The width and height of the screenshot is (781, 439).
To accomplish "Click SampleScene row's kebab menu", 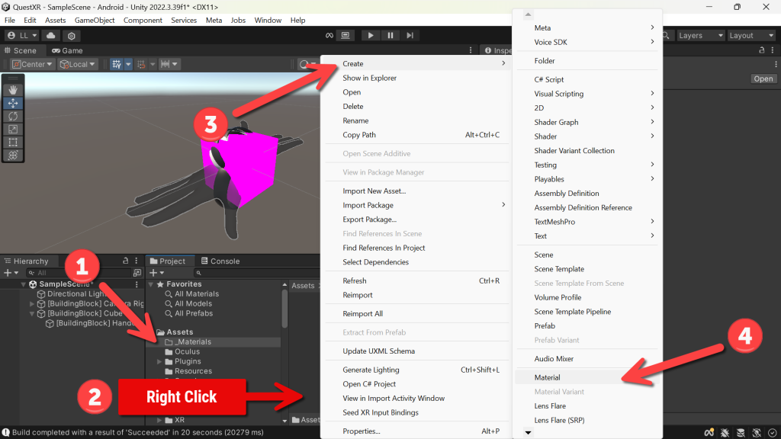I will point(137,284).
